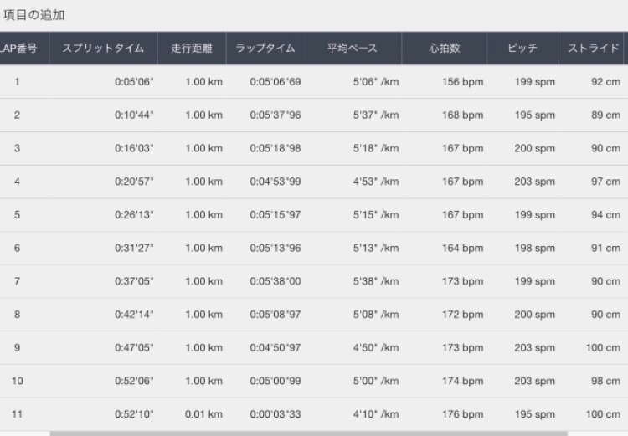
Task: Select split time 0:42'14"
Action: (x=134, y=315)
